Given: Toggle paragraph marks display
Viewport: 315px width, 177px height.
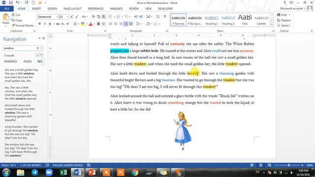Looking at the screenshot, I should [x=165, y=17].
